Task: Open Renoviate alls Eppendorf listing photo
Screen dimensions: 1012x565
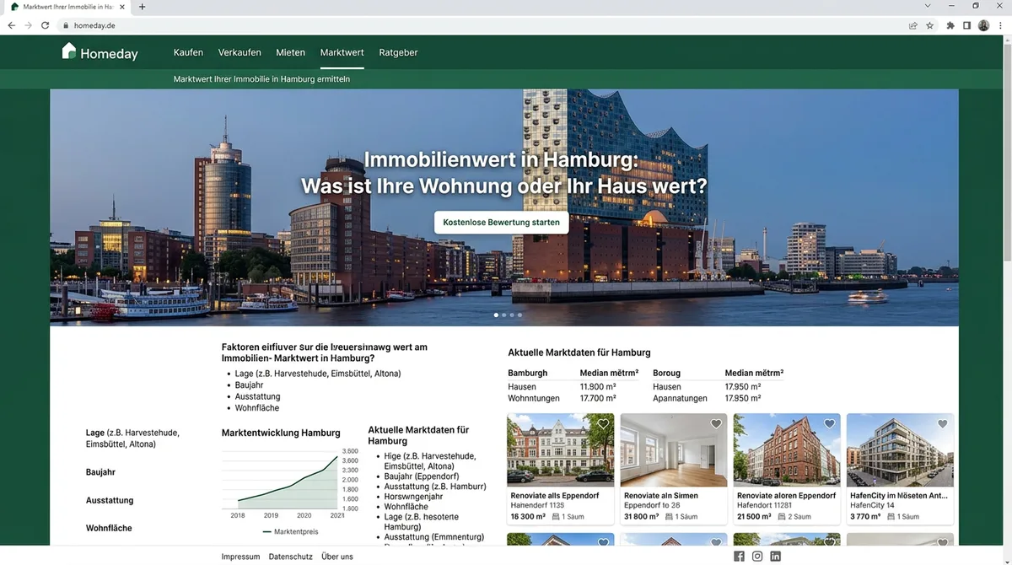Action: [x=561, y=449]
